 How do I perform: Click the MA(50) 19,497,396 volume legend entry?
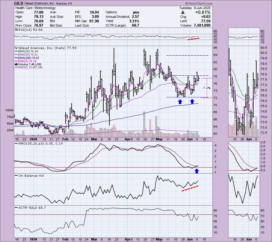[x=30, y=67]
